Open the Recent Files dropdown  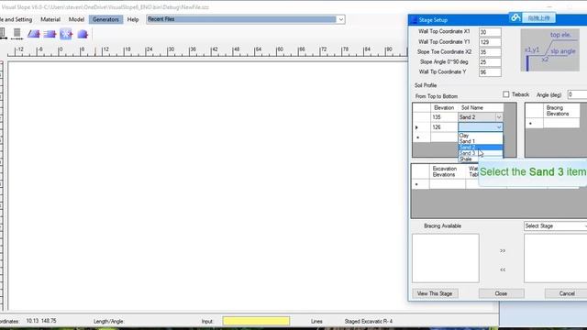click(x=340, y=19)
